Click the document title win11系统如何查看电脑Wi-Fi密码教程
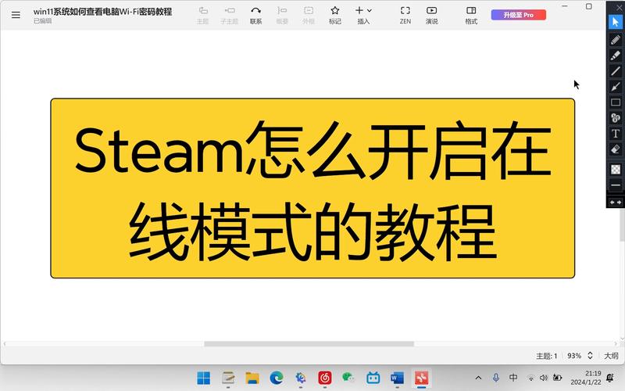 (x=103, y=12)
